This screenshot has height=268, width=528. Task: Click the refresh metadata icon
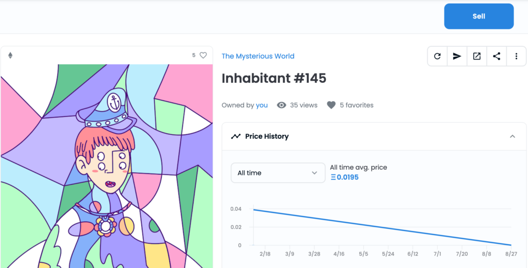437,57
